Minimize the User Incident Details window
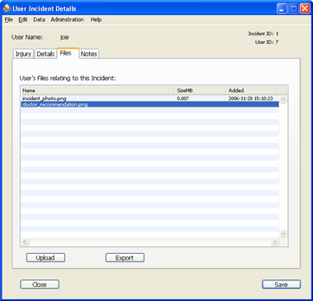313x301 pixels. [281, 9]
